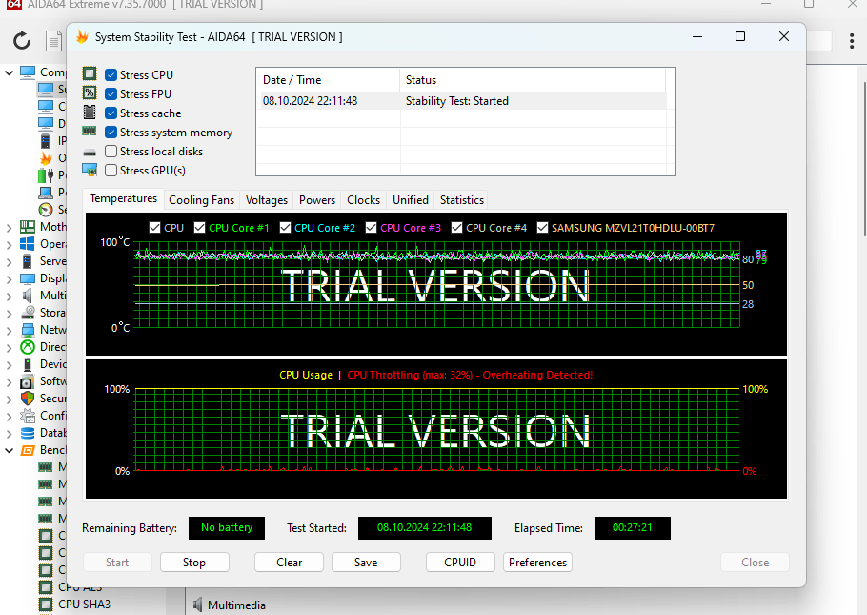Select the Motherboard tree icon in sidebar
867x615 pixels.
pos(28,226)
